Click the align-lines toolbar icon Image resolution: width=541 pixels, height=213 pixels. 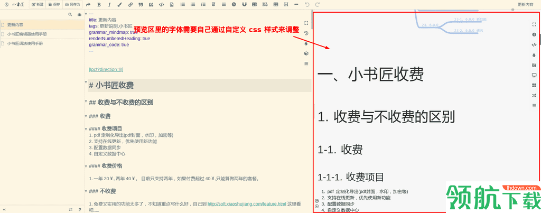(x=223, y=4)
